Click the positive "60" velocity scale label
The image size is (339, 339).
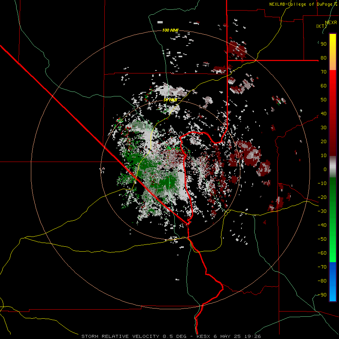point(324,86)
